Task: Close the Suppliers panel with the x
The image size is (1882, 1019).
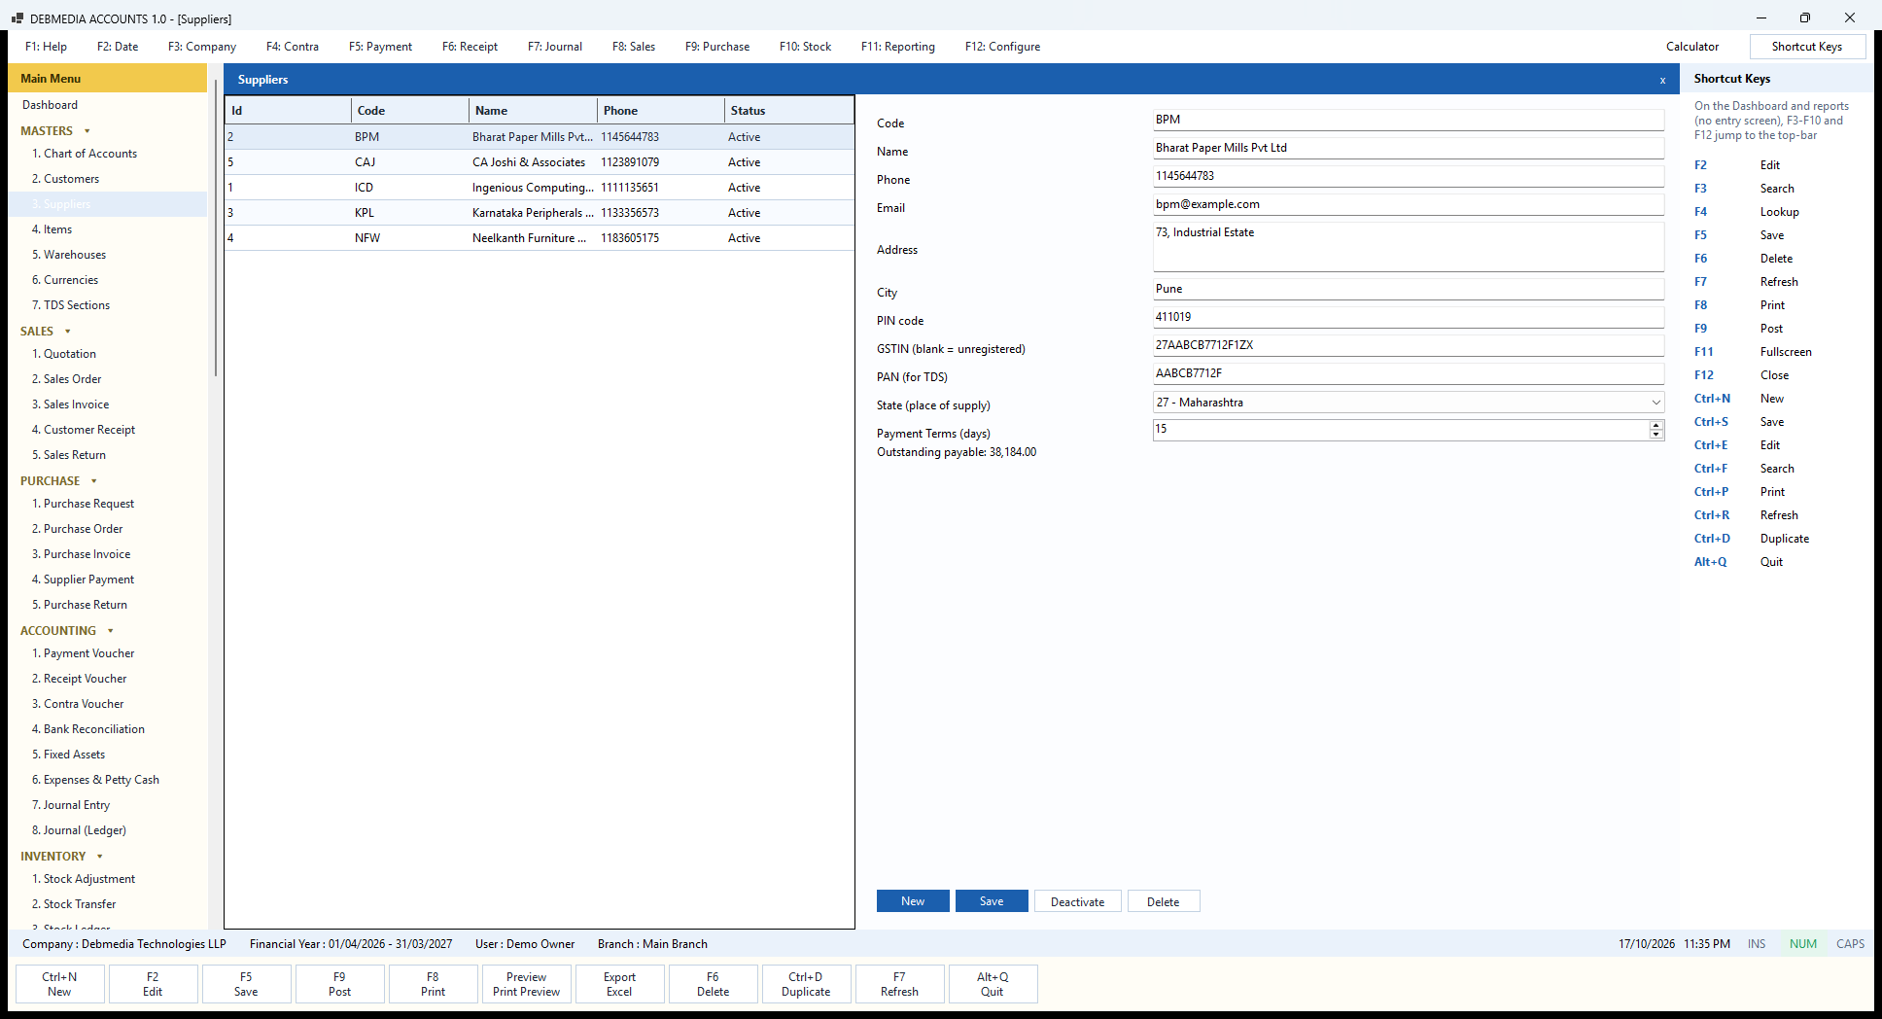Action: click(x=1662, y=81)
